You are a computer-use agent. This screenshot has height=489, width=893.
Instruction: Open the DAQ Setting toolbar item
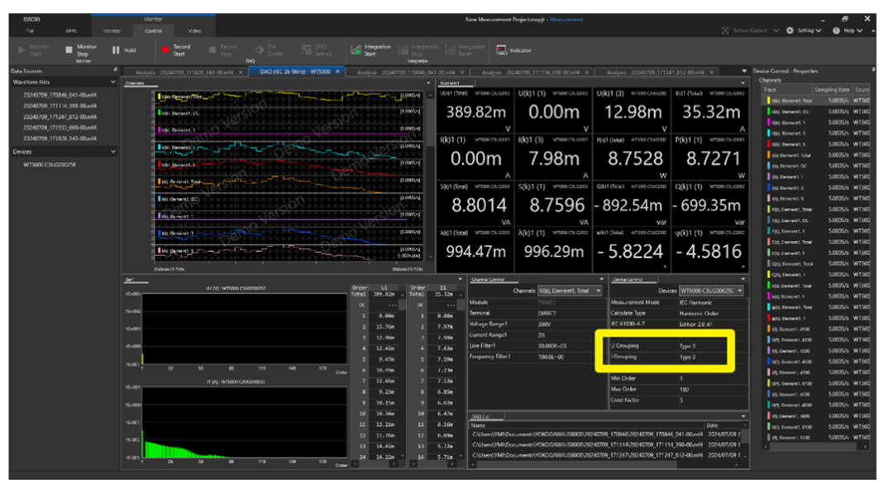pyautogui.click(x=316, y=50)
